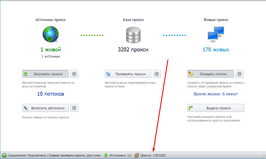Image resolution: width=266 pixels, height=159 pixels.
Task: Click the Проверять прокси button
Action: pos(128,74)
